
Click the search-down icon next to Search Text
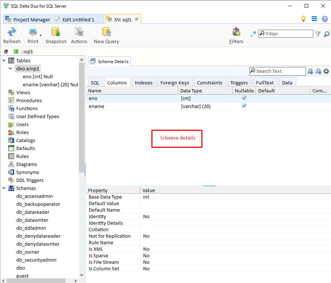(310, 71)
